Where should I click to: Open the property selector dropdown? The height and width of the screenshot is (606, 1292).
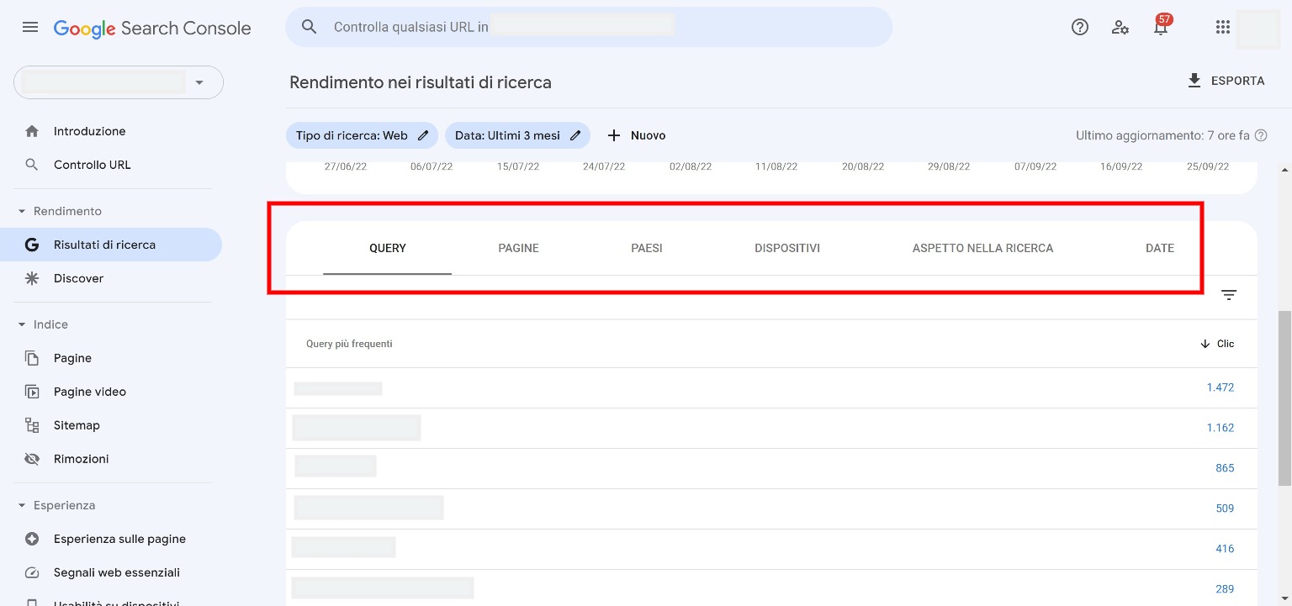[x=119, y=82]
